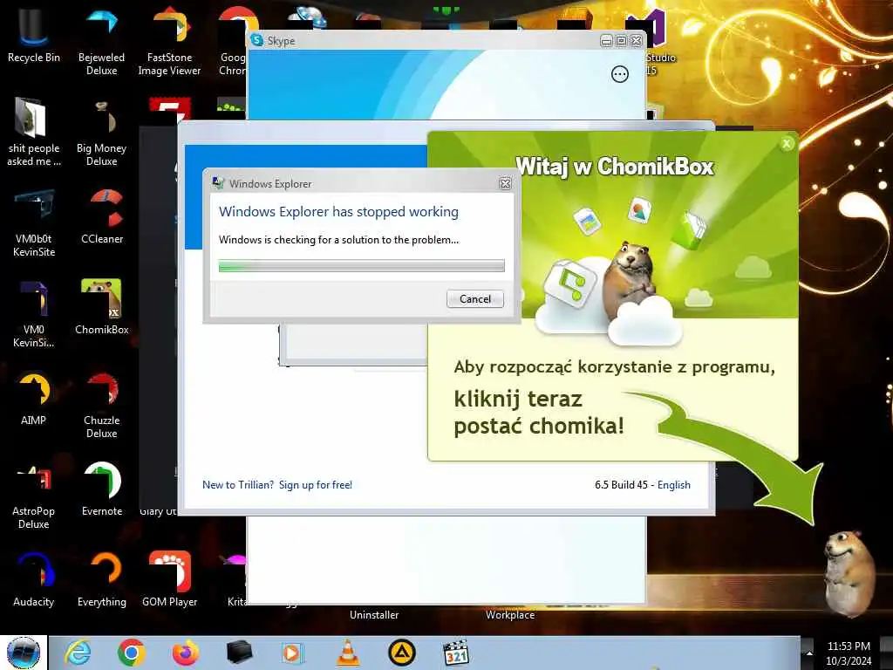This screenshot has width=893, height=670.
Task: Click 'kliknij teraz postać chomika!' text
Action: tap(539, 413)
